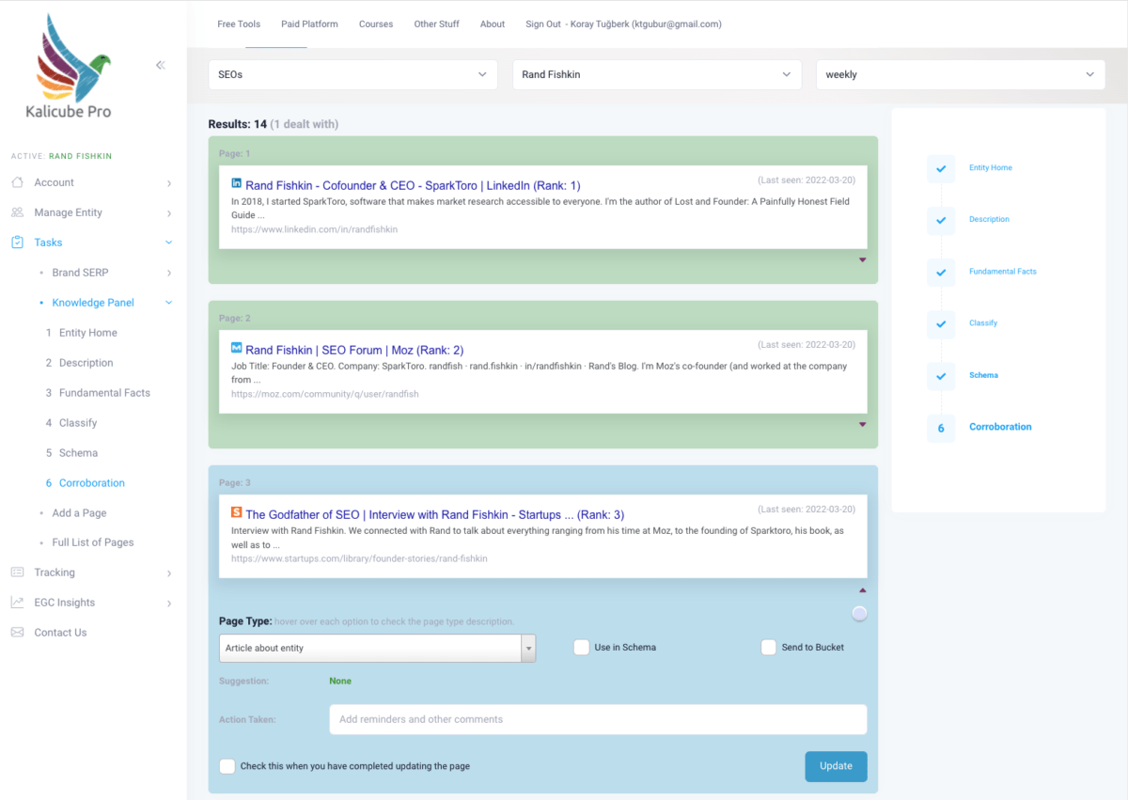Open the Other Stuff menu
Viewport: 1128px width, 800px height.
pos(437,24)
